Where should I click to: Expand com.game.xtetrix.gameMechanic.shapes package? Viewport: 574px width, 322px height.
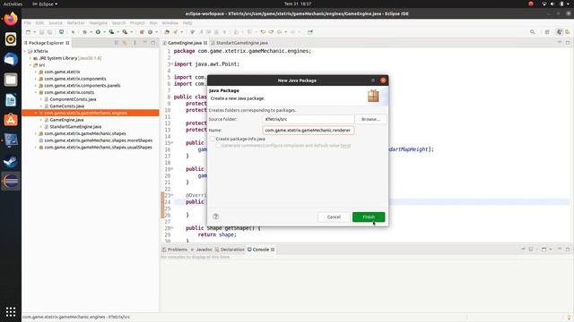point(36,133)
